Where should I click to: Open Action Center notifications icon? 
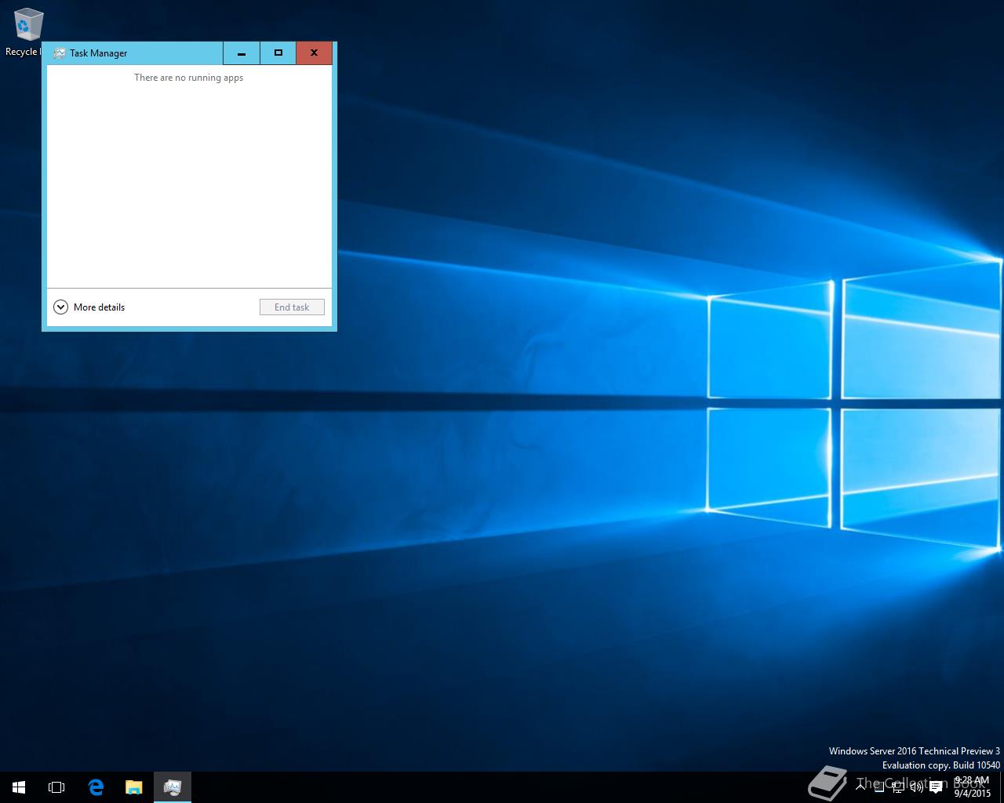pyautogui.click(x=936, y=787)
